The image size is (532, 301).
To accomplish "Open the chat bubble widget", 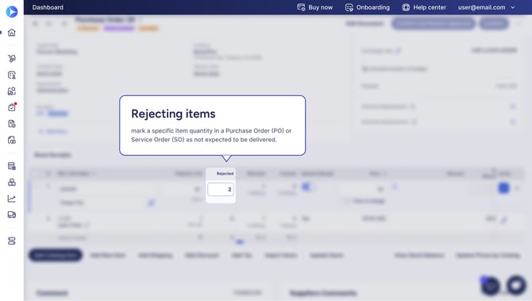I will tap(516, 284).
